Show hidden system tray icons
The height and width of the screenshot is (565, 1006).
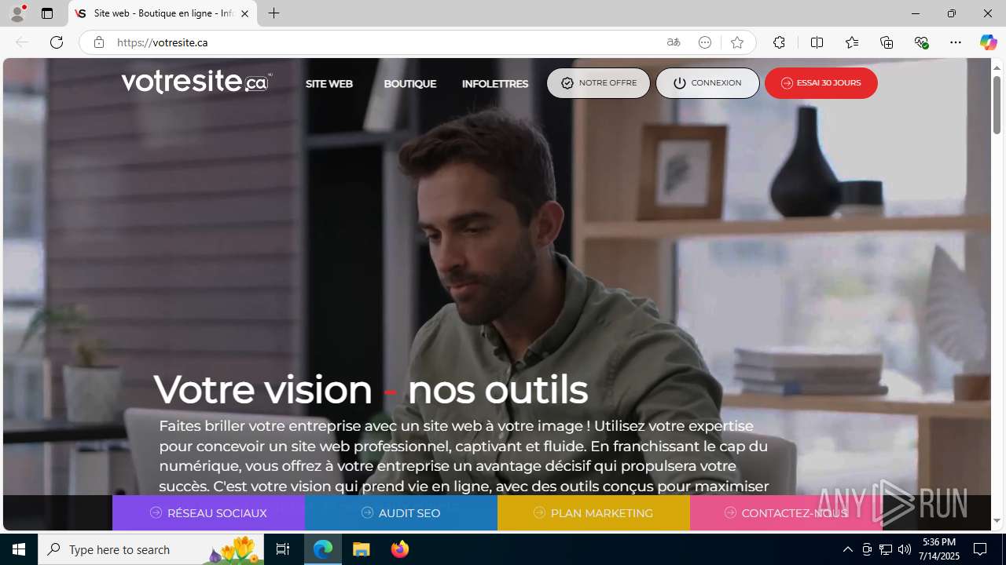coord(847,549)
